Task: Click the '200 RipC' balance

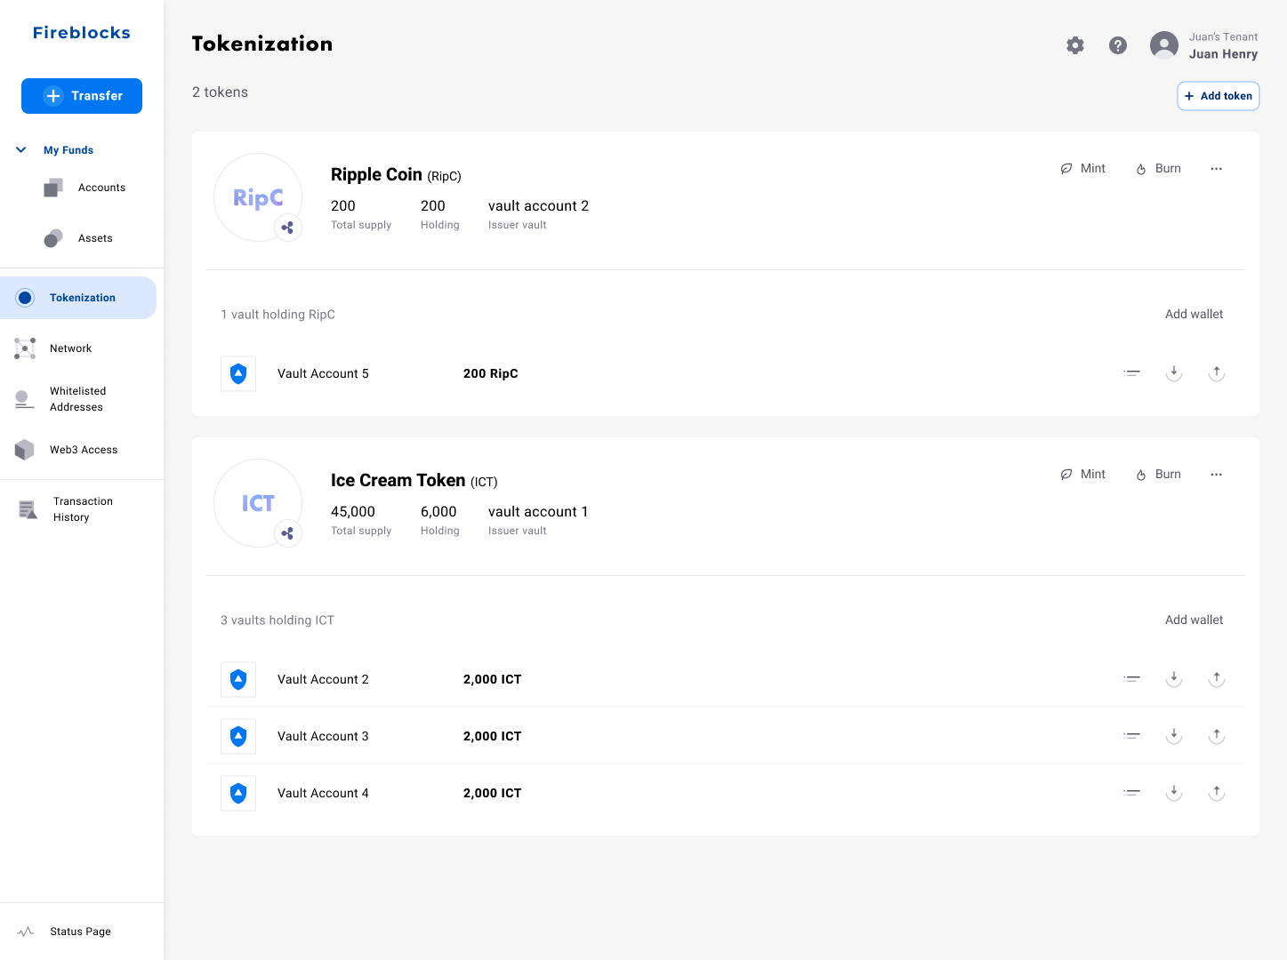Action: [x=491, y=374]
